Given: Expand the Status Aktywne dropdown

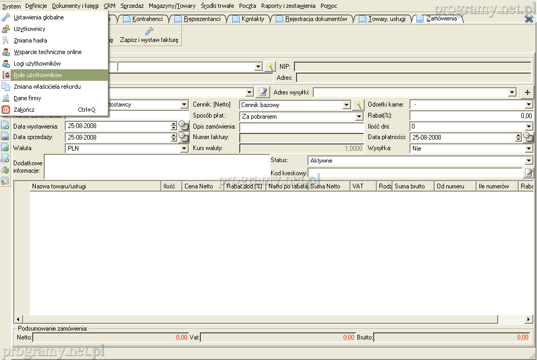Looking at the screenshot, I should point(529,161).
